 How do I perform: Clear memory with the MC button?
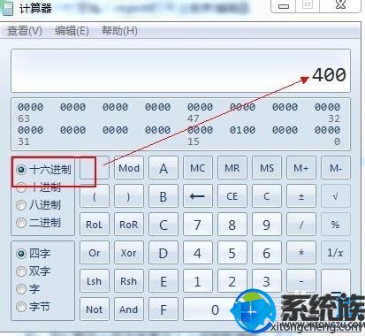click(198, 168)
